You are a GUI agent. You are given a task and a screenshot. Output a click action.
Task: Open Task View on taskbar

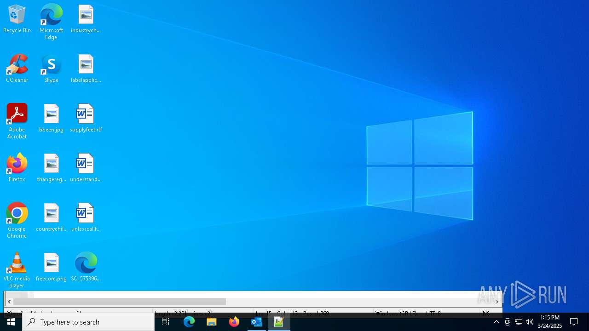[x=166, y=322]
